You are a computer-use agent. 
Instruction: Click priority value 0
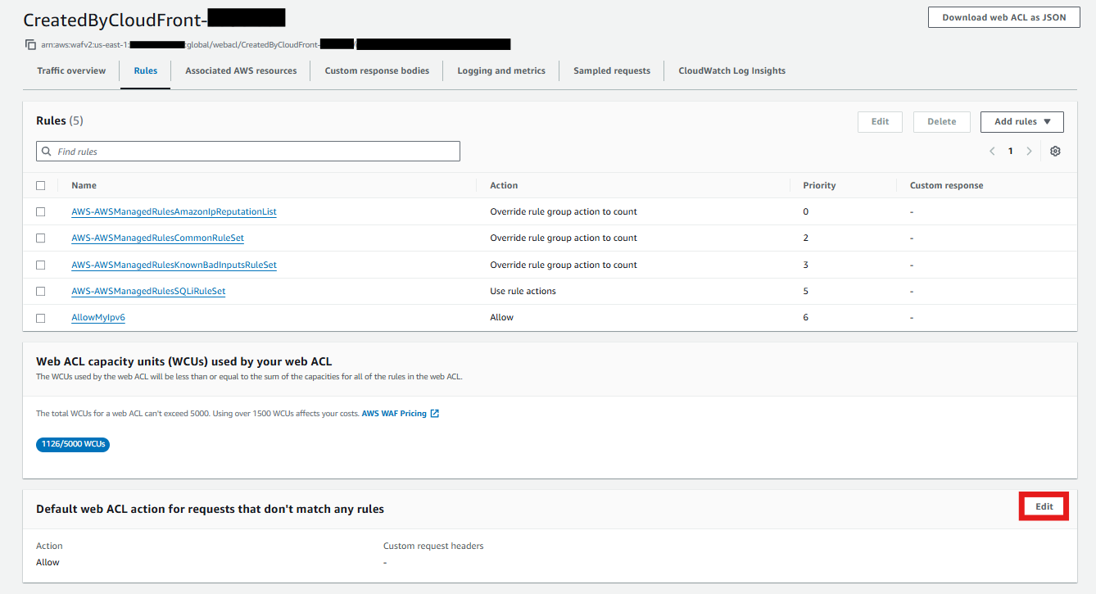coord(806,211)
